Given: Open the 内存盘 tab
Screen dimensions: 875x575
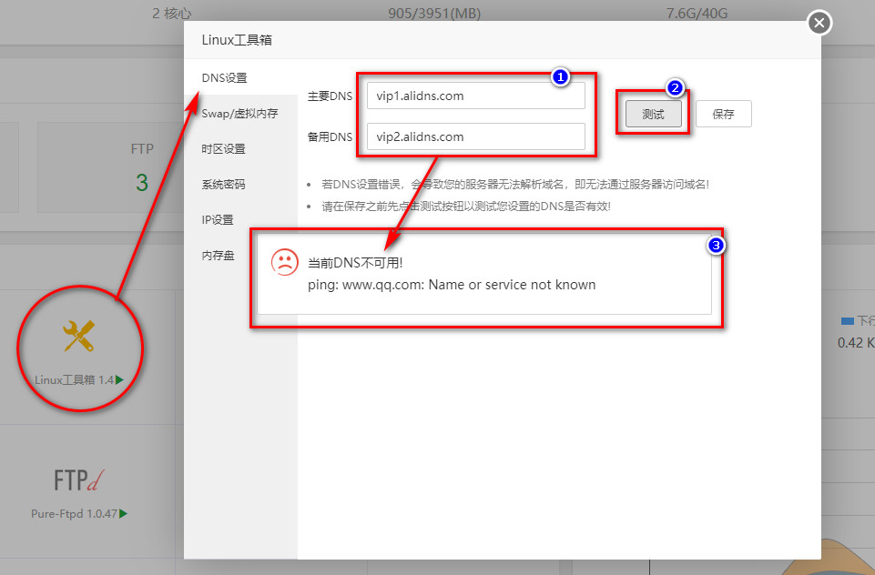Looking at the screenshot, I should (x=219, y=256).
